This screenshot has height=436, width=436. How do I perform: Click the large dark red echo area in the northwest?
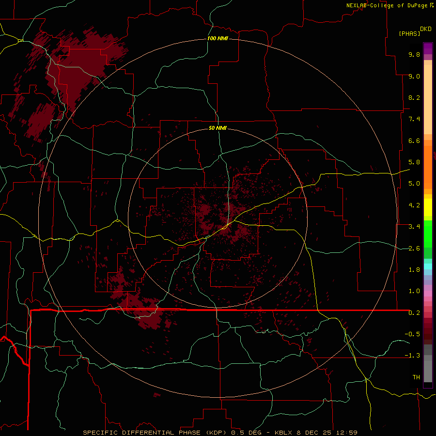coord(80,69)
